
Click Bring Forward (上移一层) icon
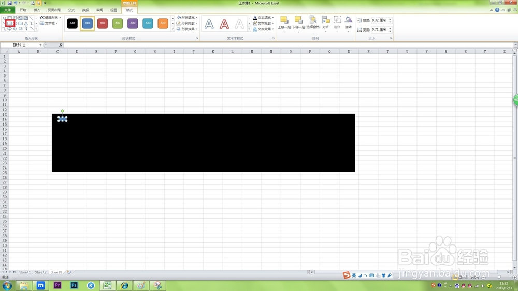click(x=284, y=20)
